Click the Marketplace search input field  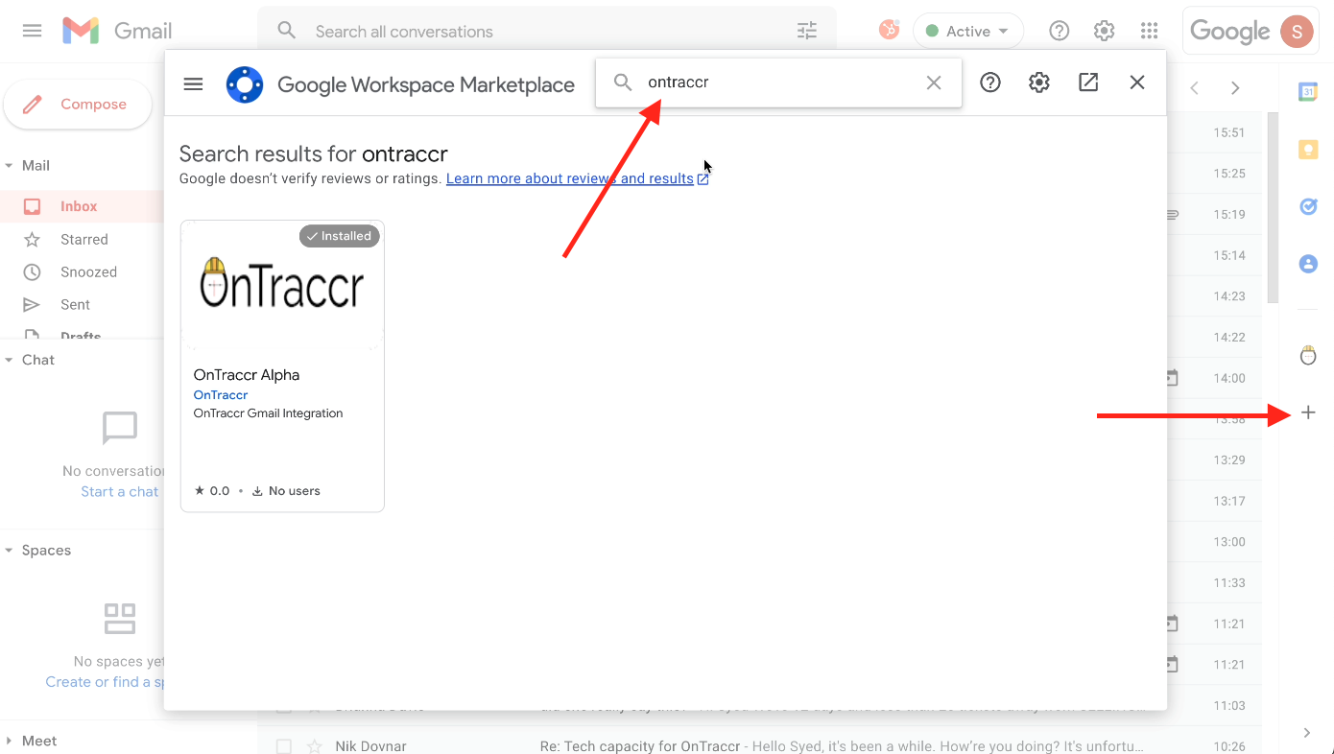point(778,82)
